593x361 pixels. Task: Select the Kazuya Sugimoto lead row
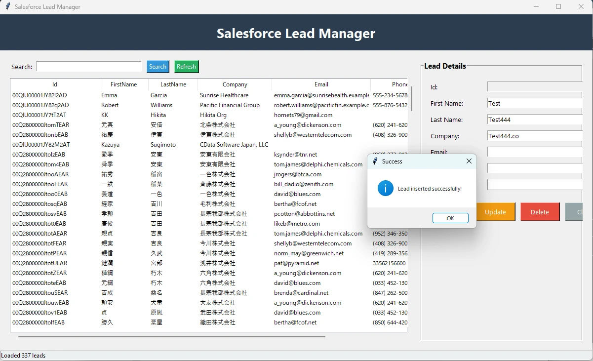click(148, 145)
